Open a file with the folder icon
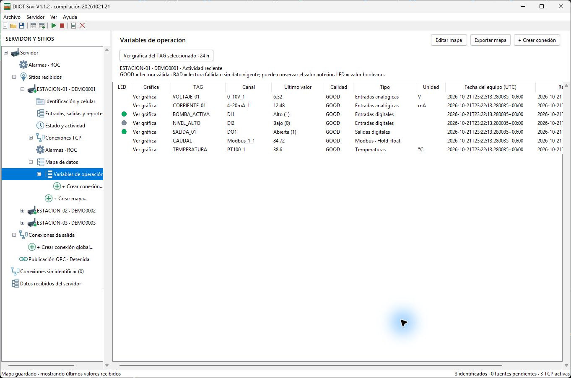The image size is (571, 378). [x=13, y=26]
